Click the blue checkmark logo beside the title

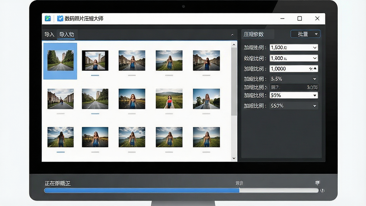pos(60,19)
